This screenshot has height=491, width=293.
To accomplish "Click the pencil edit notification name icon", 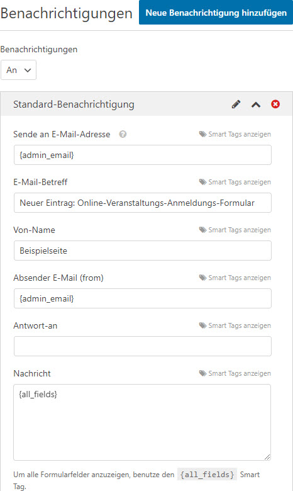I will pyautogui.click(x=236, y=104).
